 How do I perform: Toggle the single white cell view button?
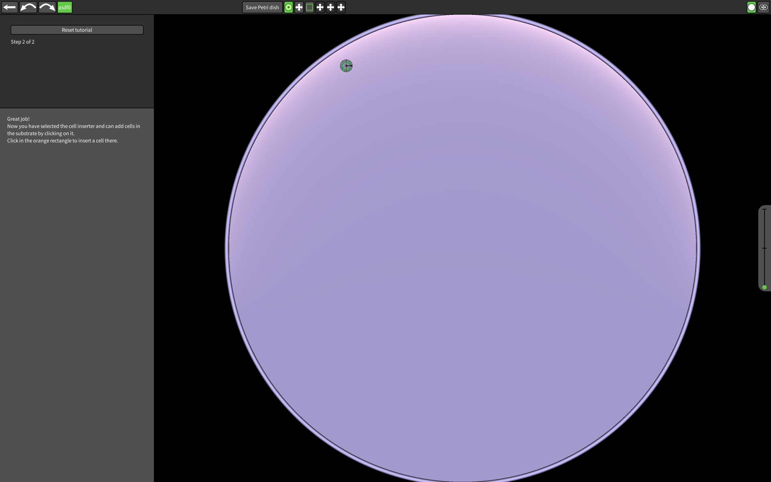click(751, 7)
